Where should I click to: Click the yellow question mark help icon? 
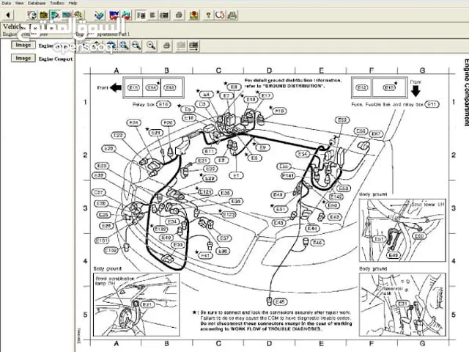click(208, 15)
